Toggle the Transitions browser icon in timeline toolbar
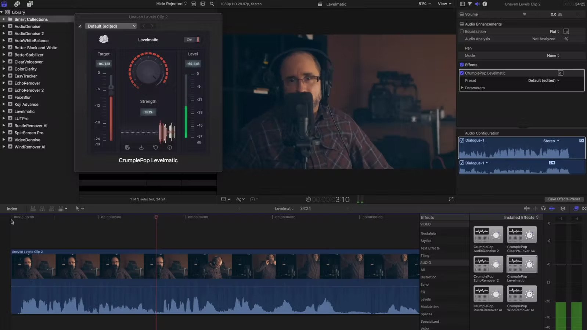This screenshot has height=330, width=587. [x=584, y=208]
